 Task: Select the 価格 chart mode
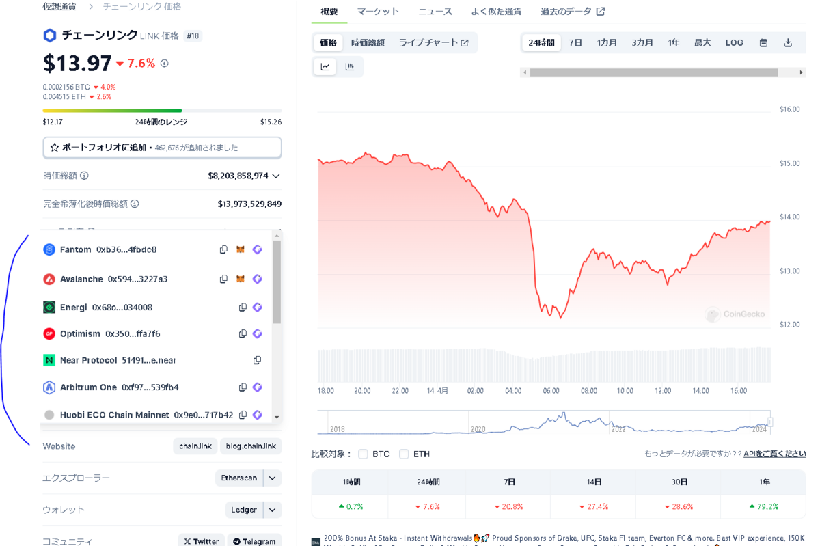pyautogui.click(x=329, y=42)
